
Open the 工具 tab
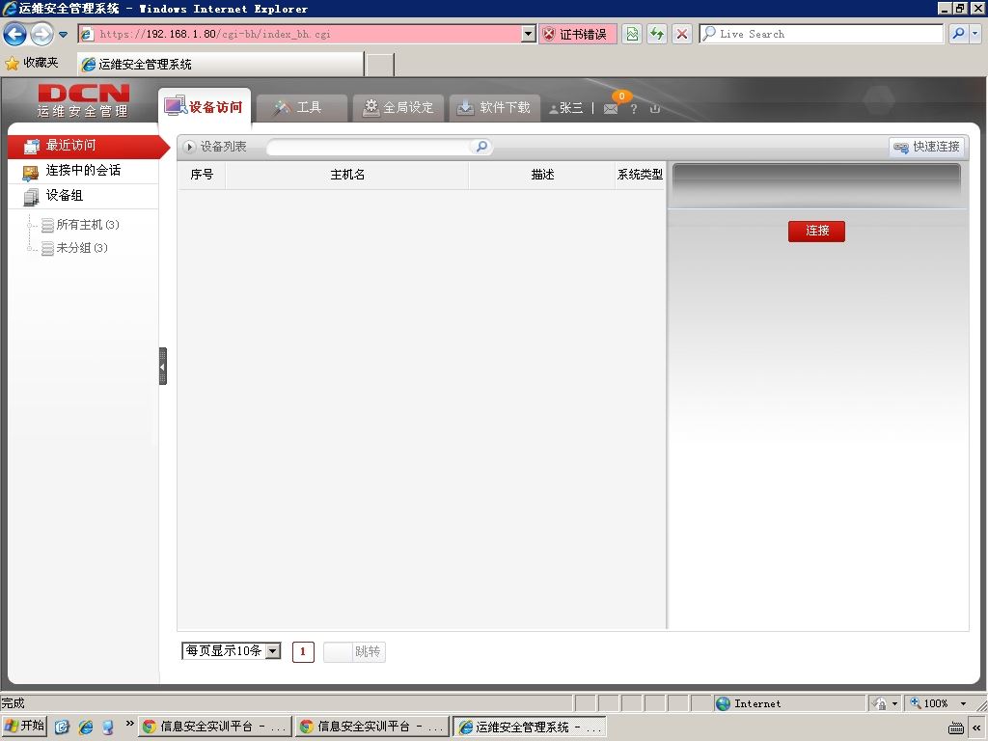(302, 108)
